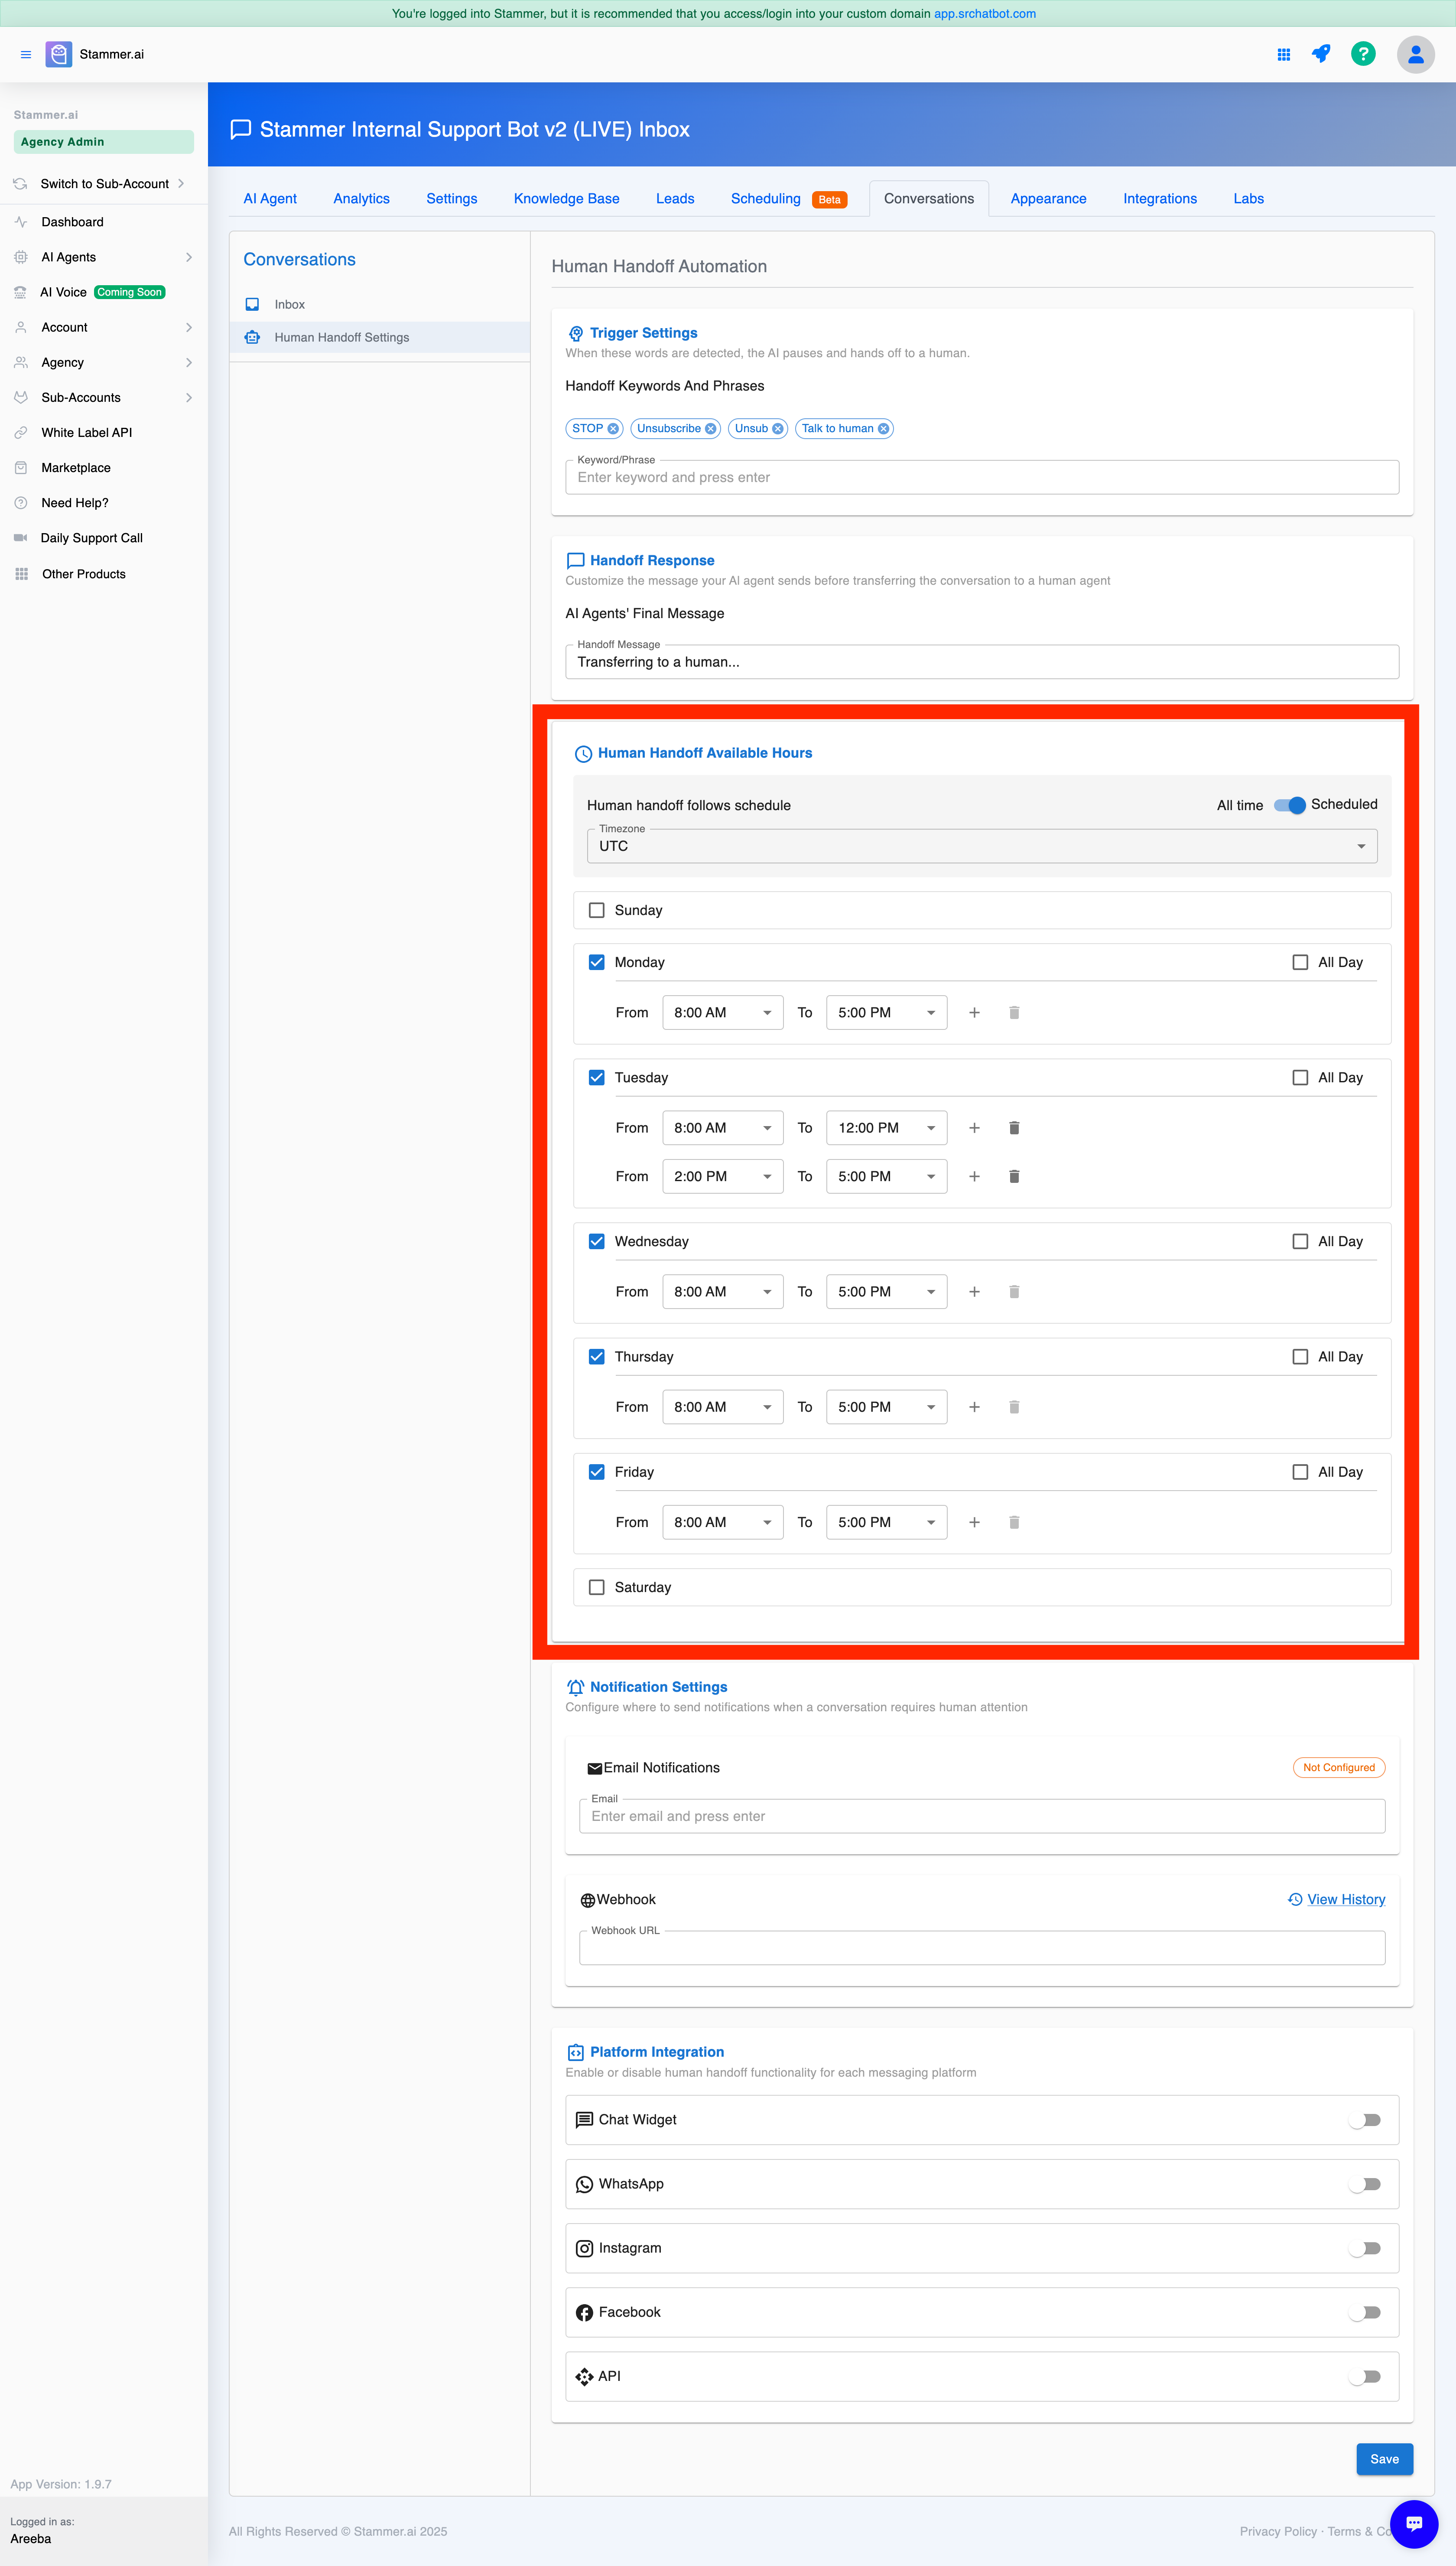Open the app.srchatbot.com domain link

(x=984, y=14)
